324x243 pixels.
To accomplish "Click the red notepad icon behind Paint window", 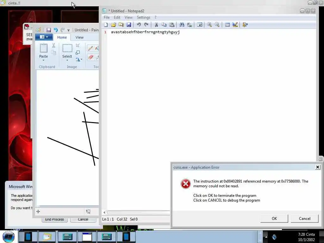I will click(27, 27).
